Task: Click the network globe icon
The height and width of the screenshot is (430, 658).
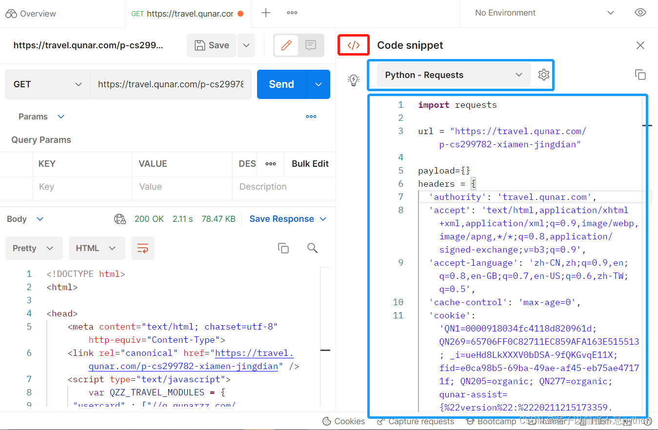Action: pyautogui.click(x=120, y=219)
